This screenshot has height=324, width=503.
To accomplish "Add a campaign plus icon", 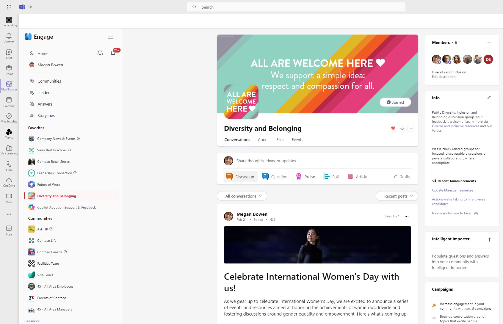I will click(489, 289).
